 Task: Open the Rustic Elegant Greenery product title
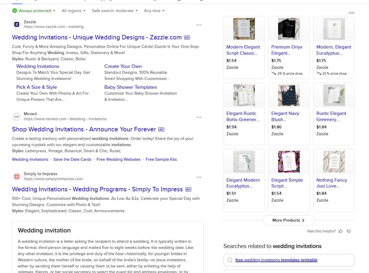(331, 116)
